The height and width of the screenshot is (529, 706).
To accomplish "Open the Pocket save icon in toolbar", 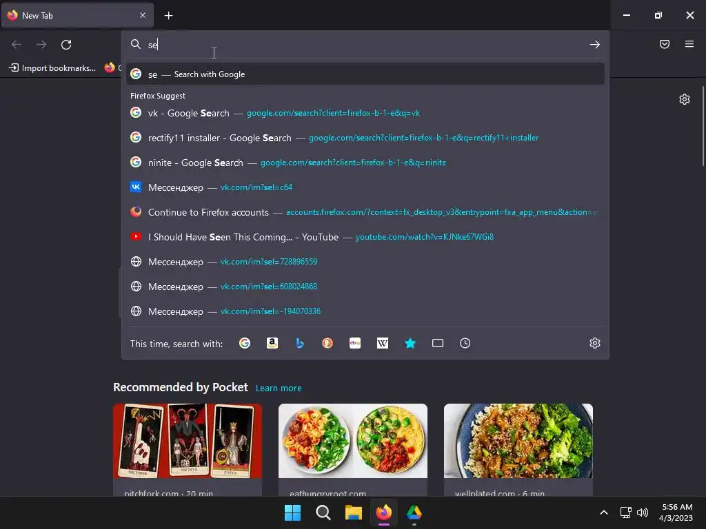I will [664, 44].
